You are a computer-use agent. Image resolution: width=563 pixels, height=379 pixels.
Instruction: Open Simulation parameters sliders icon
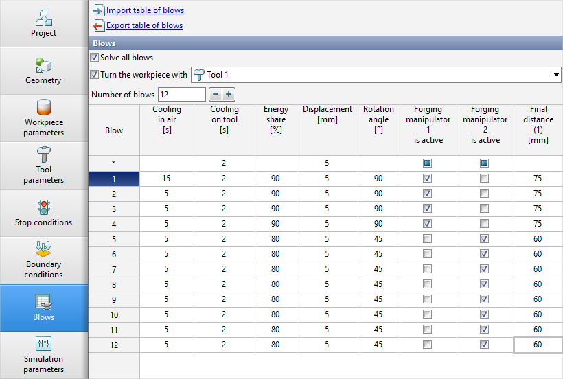(x=44, y=344)
